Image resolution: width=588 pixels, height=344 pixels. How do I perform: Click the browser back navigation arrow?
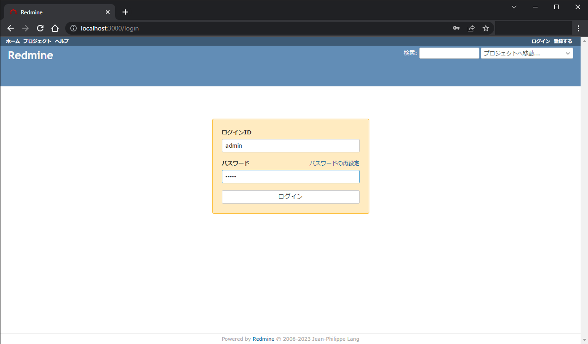point(10,28)
